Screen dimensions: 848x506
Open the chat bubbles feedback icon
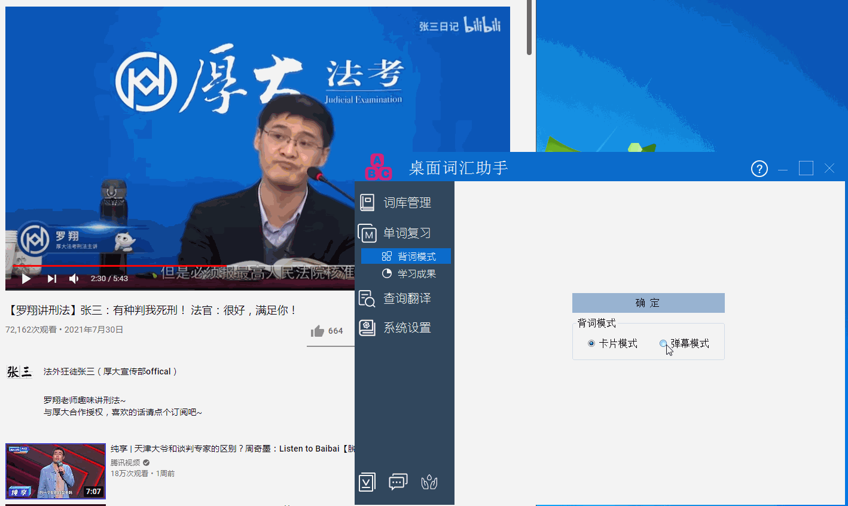pyautogui.click(x=398, y=482)
